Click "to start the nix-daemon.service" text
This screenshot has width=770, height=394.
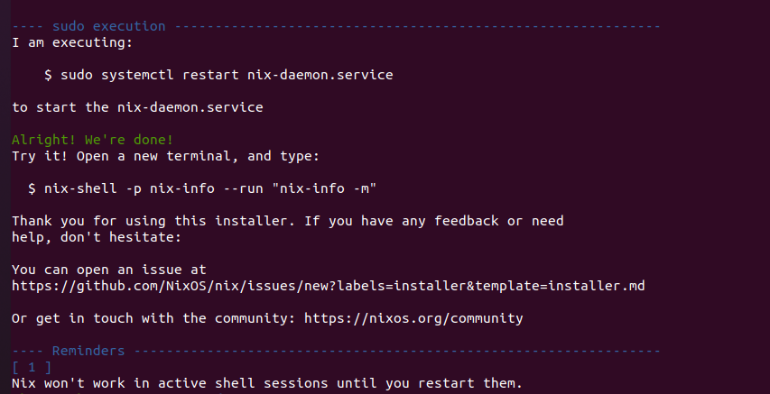click(137, 107)
